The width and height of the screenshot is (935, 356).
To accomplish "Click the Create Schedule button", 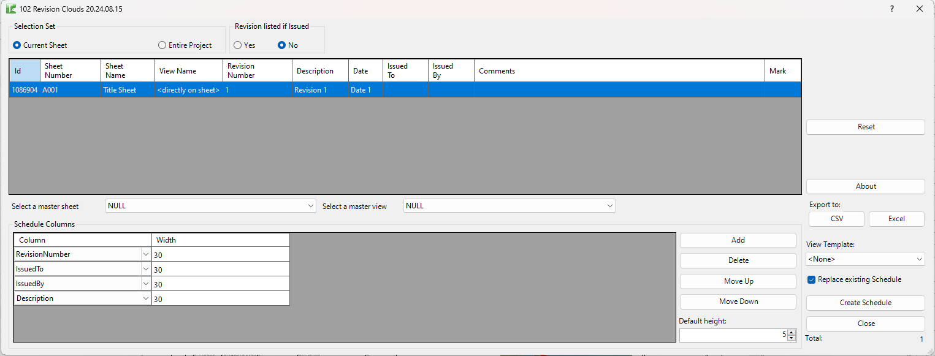I will click(x=865, y=303).
